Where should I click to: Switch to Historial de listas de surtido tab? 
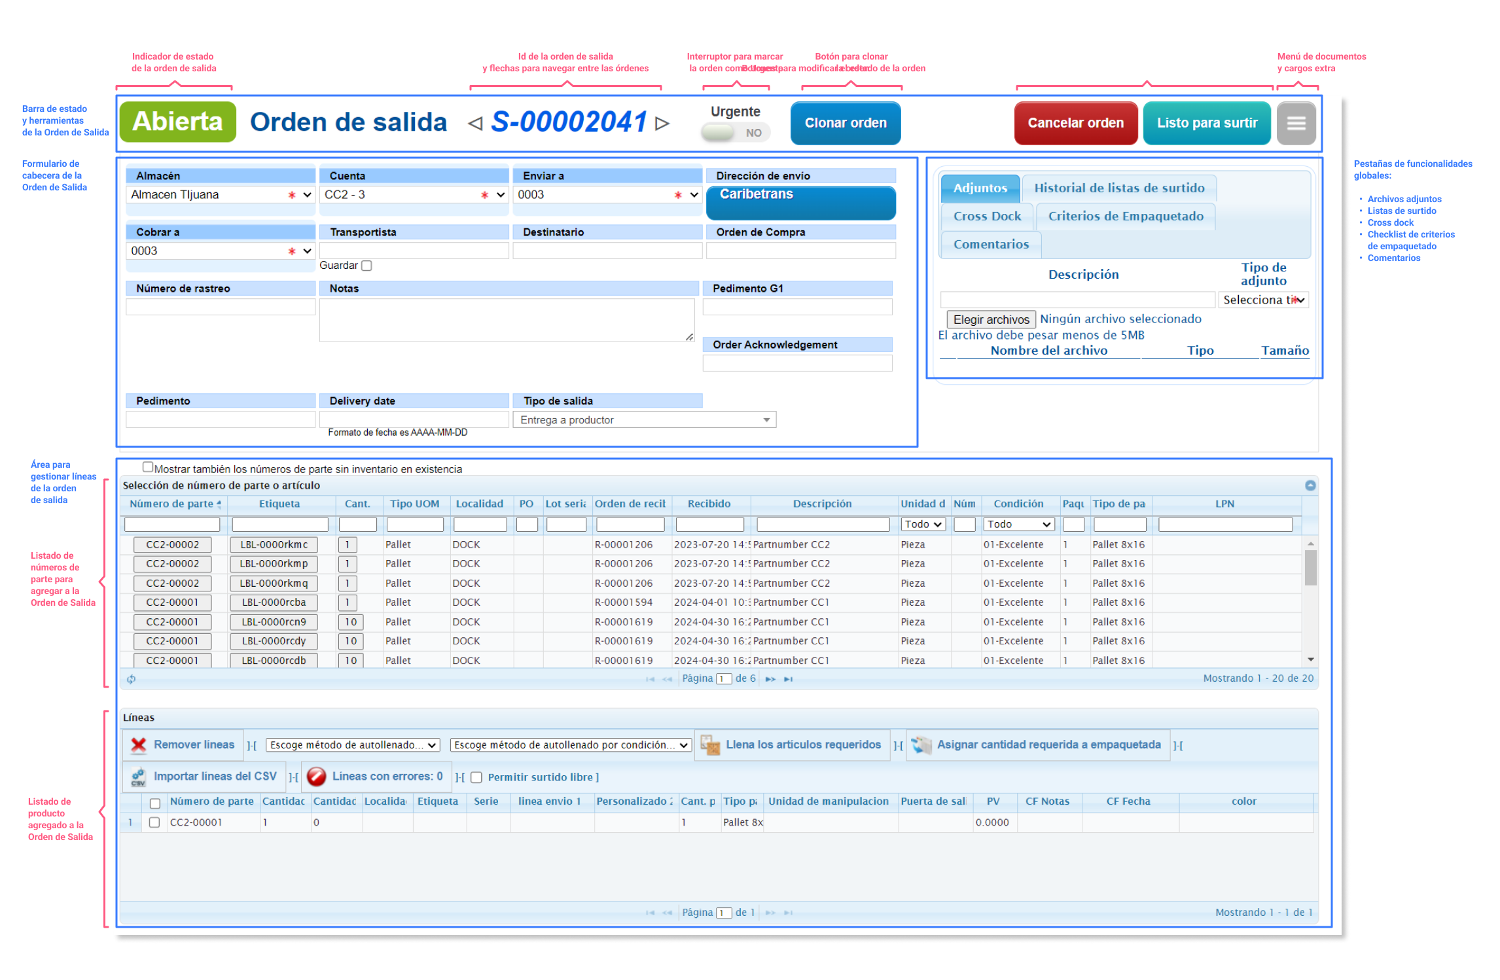point(1119,188)
